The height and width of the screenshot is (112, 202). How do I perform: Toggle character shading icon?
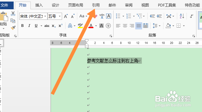101,26
